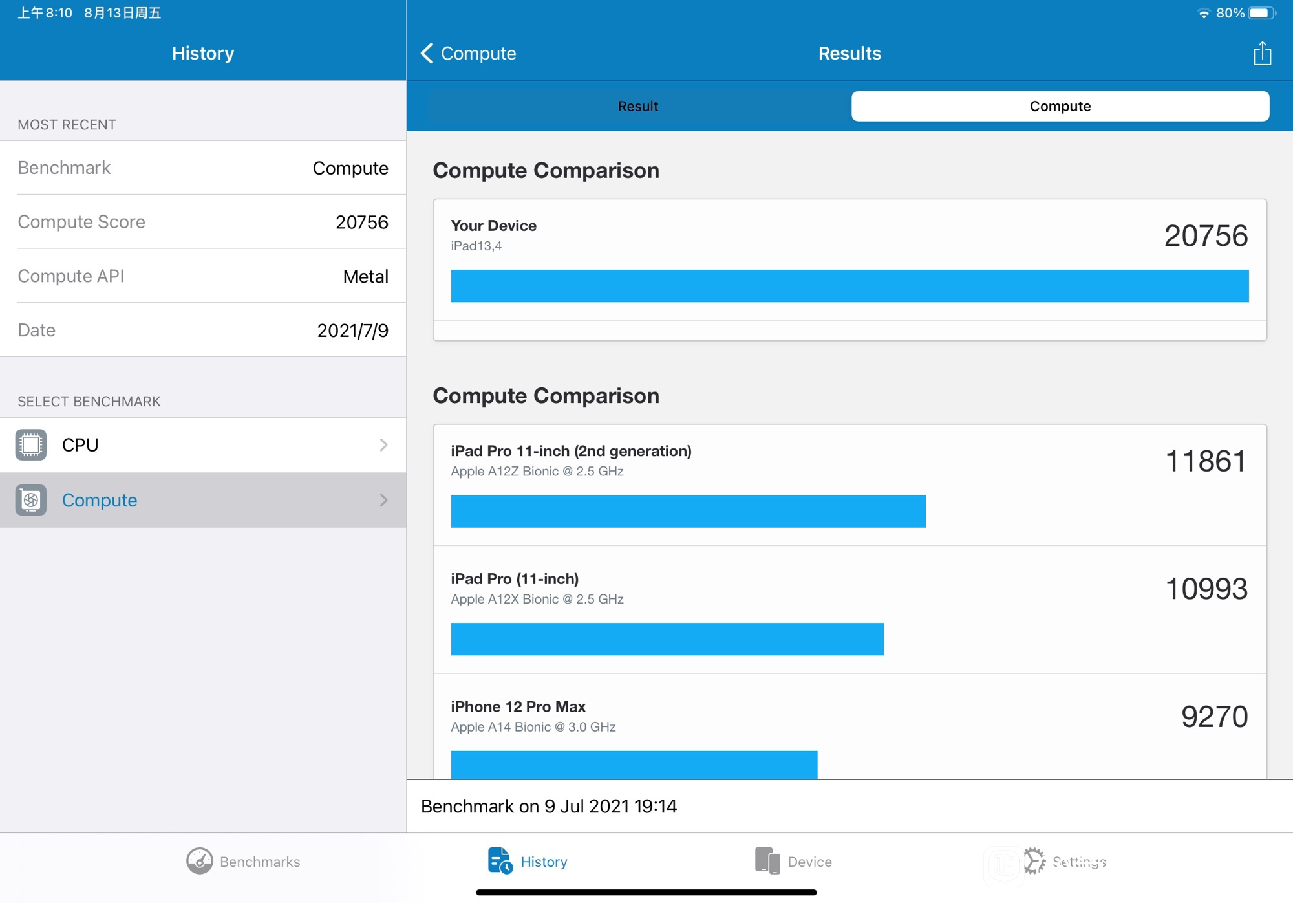The height and width of the screenshot is (903, 1293).
Task: Click the iPad Pro 11-inch 2nd generation bar
Action: [x=688, y=511]
